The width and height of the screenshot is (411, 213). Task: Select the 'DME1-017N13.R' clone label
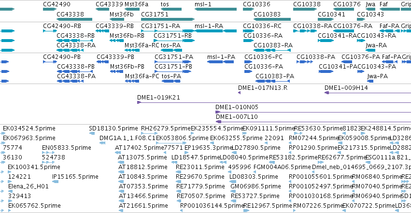pos(263,88)
